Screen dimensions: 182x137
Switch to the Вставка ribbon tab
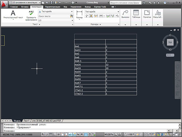(x=25, y=7)
